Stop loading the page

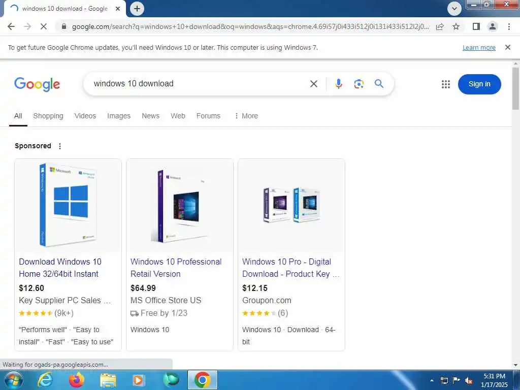click(x=44, y=26)
